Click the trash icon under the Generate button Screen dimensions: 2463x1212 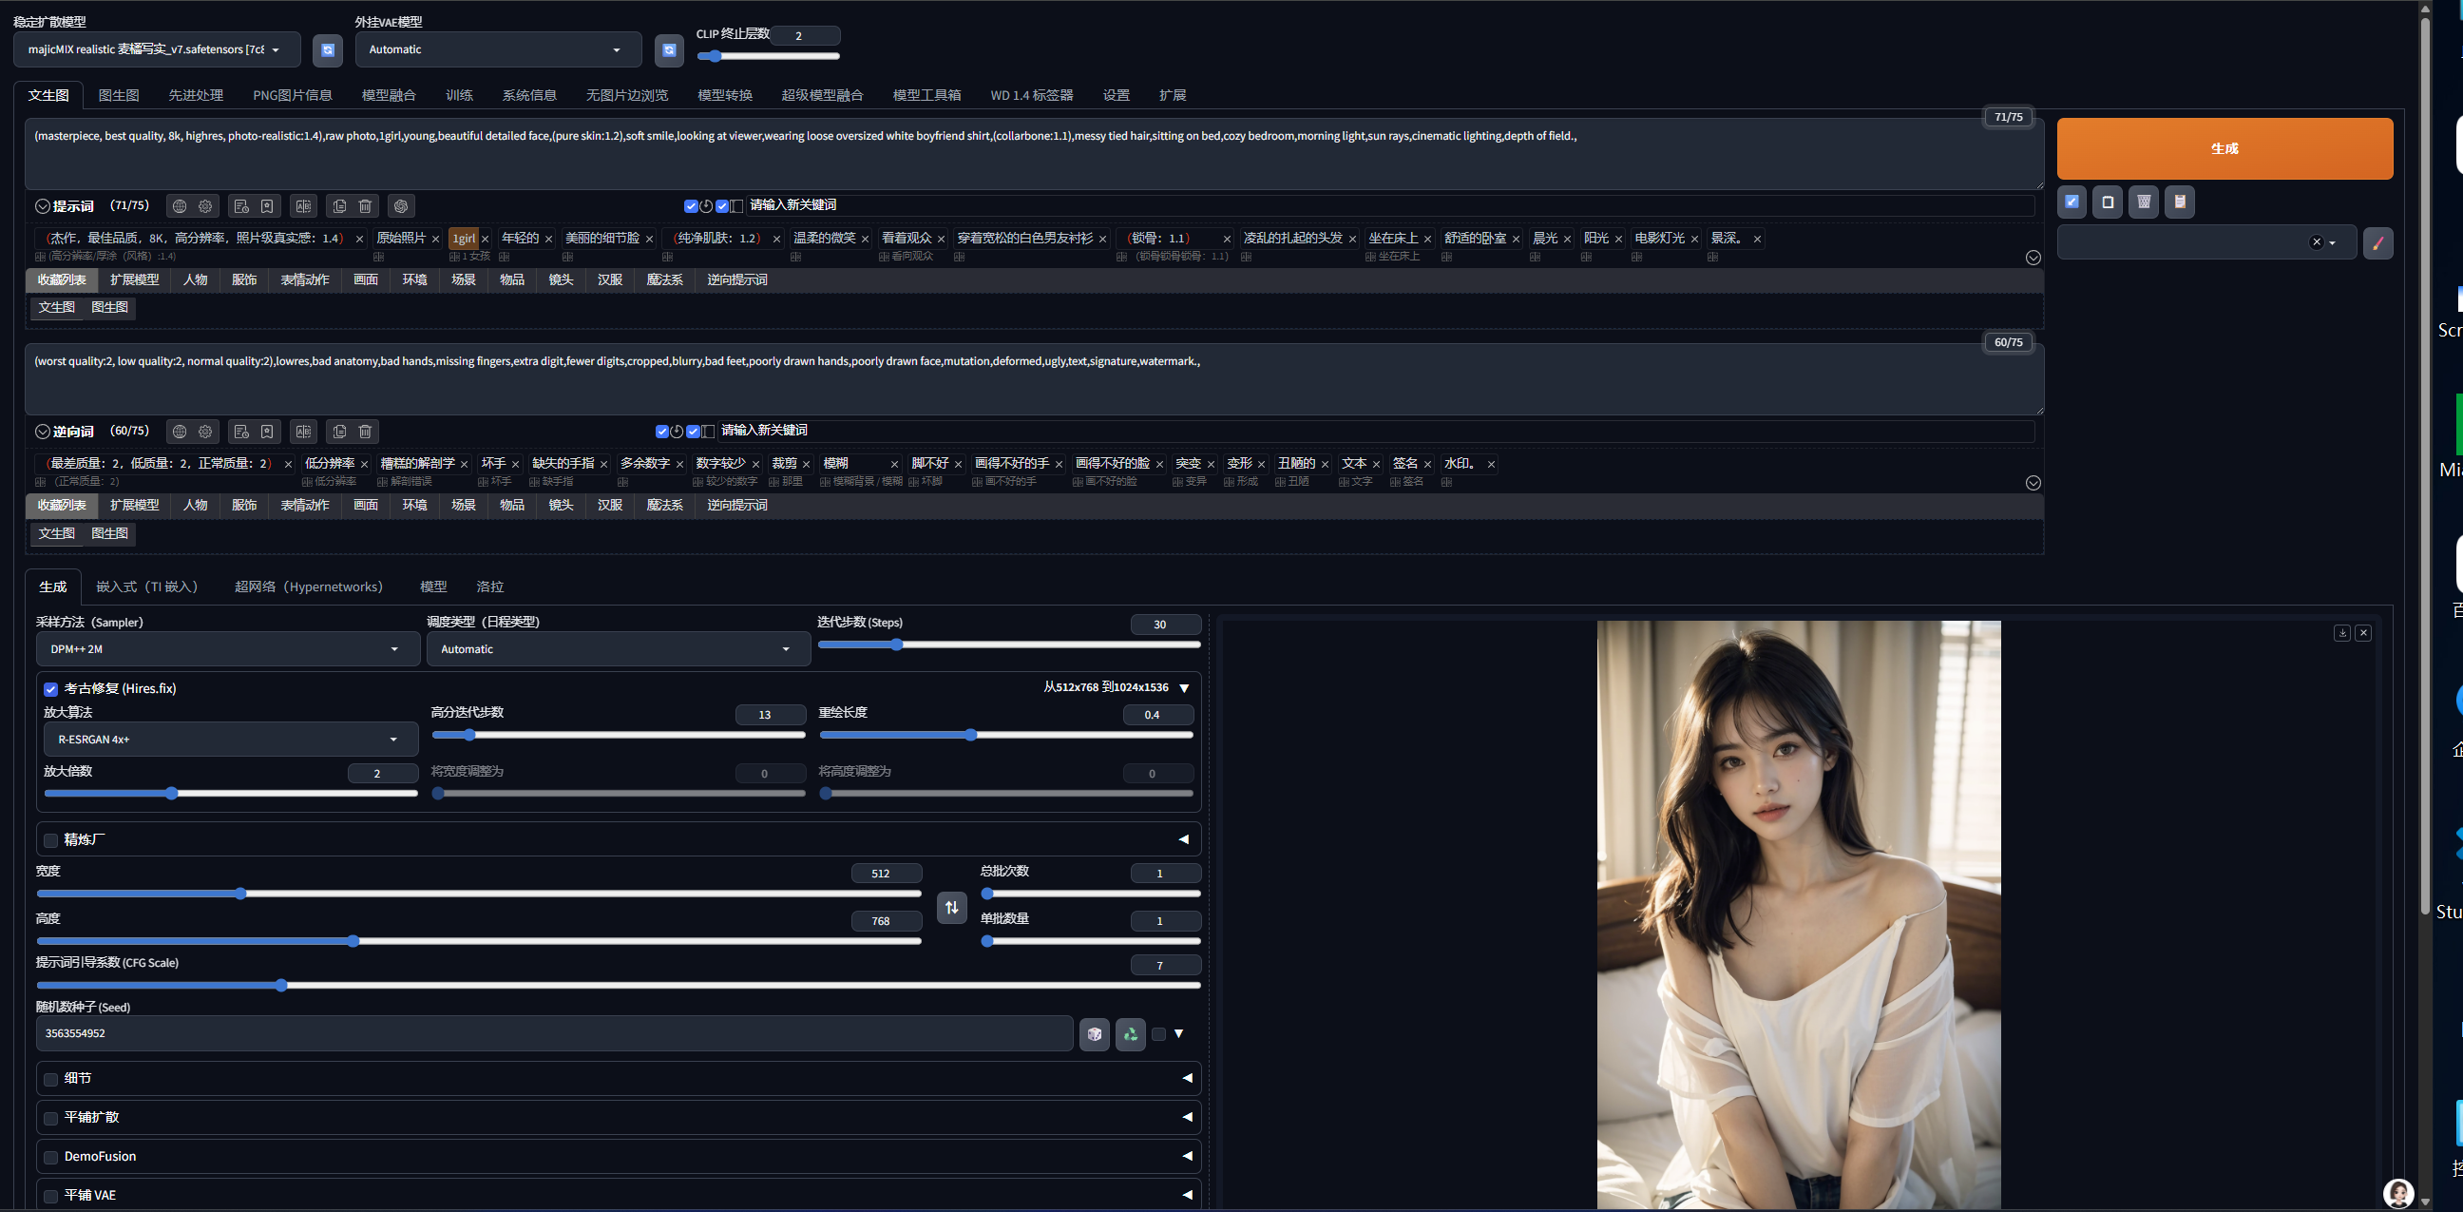pyautogui.click(x=2144, y=202)
